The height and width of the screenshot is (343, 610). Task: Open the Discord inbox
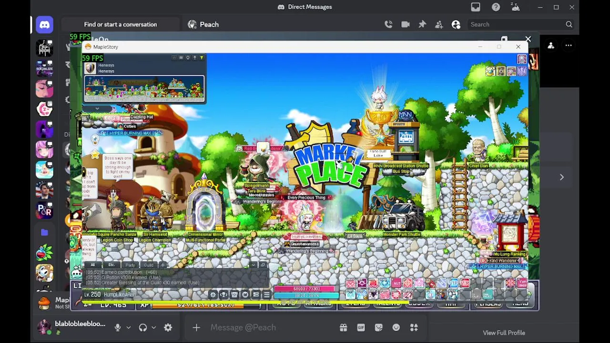[476, 7]
